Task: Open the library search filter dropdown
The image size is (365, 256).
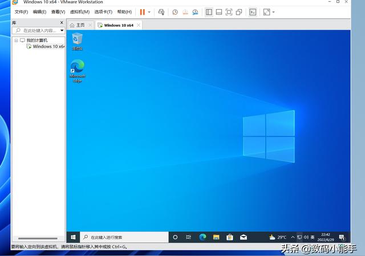Action: coord(62,30)
